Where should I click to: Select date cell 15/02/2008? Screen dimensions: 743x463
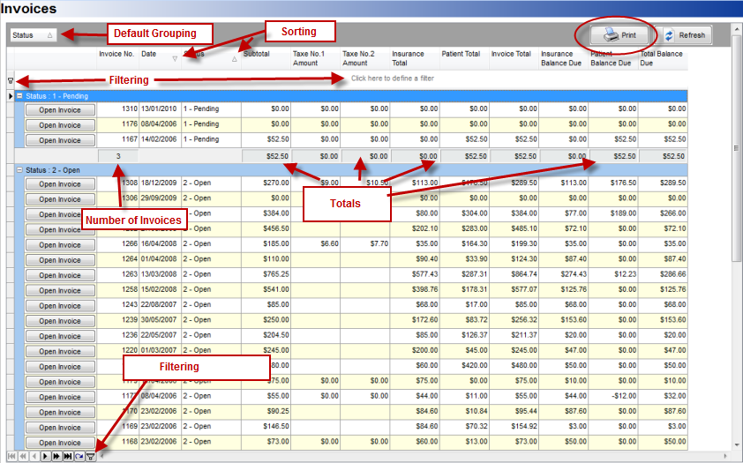pyautogui.click(x=160, y=289)
